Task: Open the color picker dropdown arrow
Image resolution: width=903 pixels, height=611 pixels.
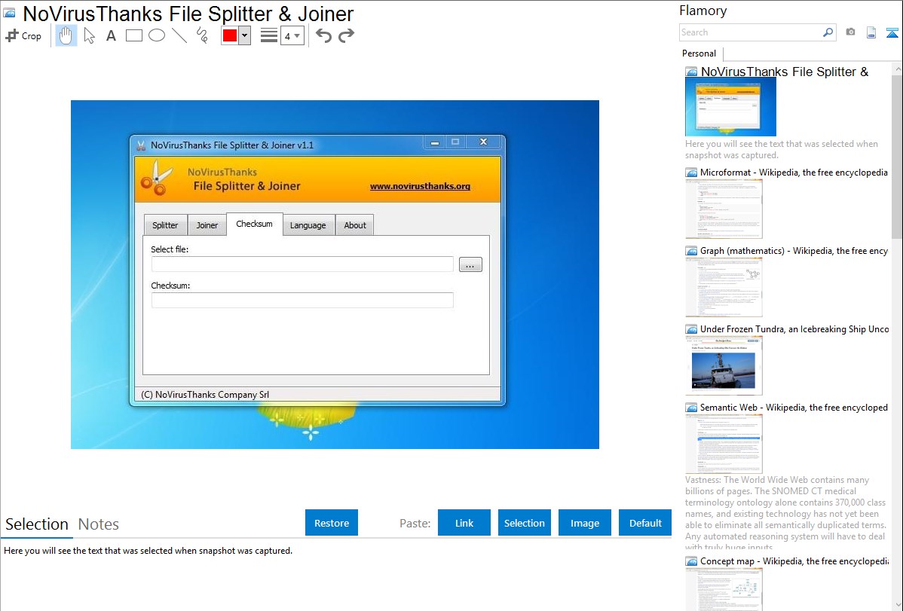Action: pyautogui.click(x=244, y=35)
